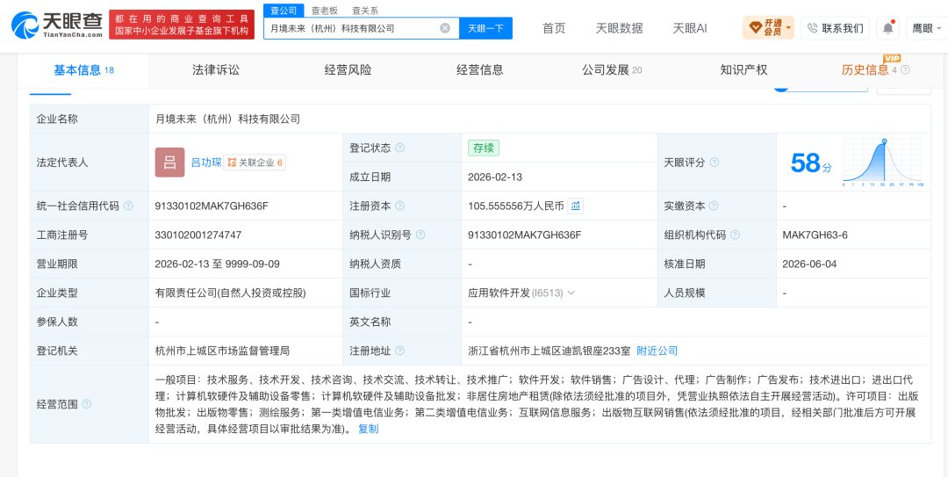Open the registered capital chart icon

click(x=576, y=206)
